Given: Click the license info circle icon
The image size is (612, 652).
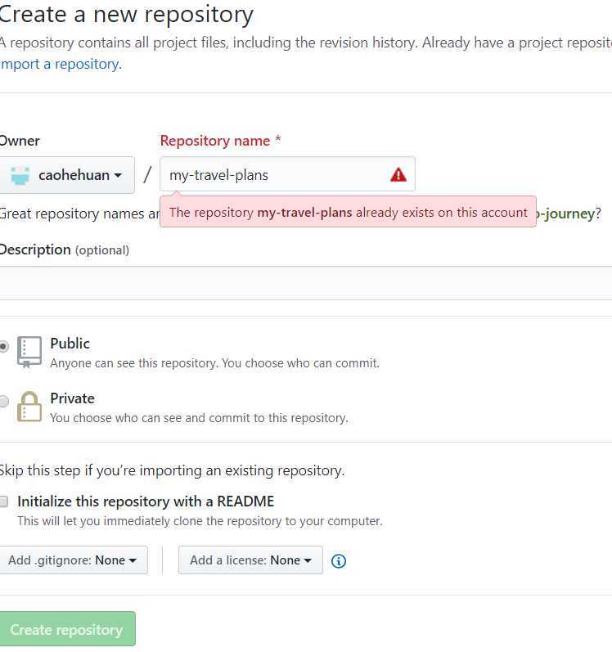Looking at the screenshot, I should pyautogui.click(x=339, y=561).
